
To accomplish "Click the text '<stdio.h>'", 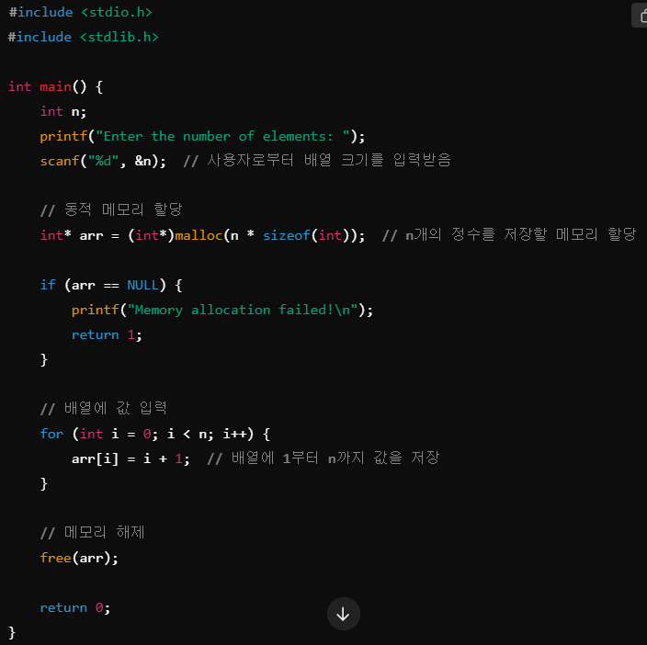I will (117, 12).
